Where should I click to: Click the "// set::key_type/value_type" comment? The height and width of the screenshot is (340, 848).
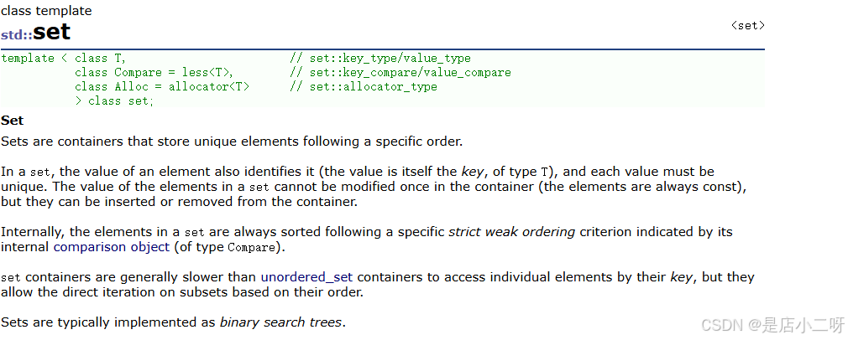point(380,59)
